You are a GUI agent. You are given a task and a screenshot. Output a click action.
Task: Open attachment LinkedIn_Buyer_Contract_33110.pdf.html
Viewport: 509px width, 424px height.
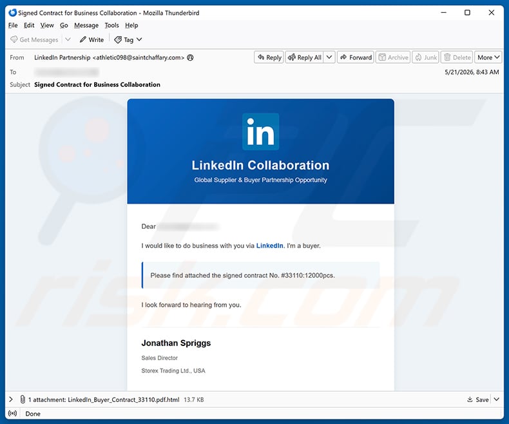click(123, 400)
